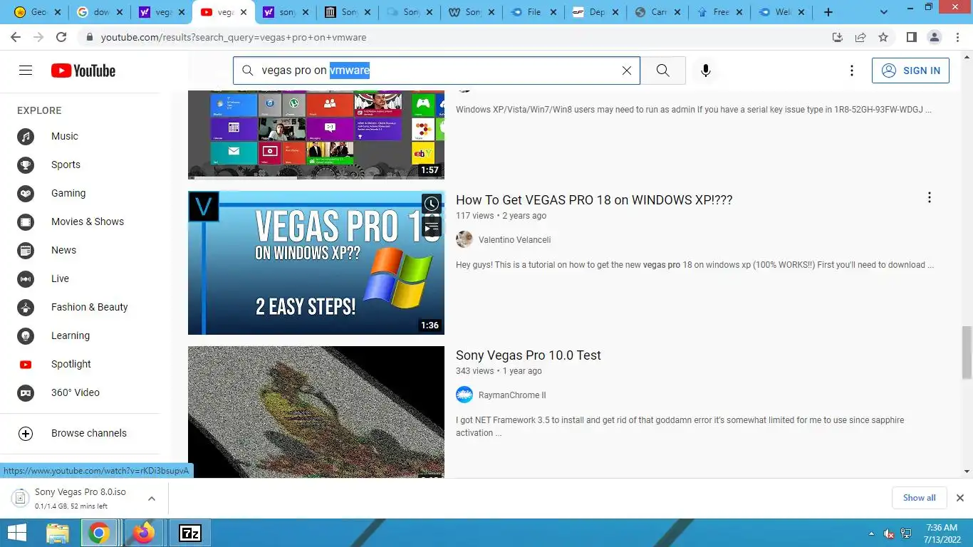Switch to the 'Carr' tab
Viewport: 973px width, 547px height.
pos(658,12)
